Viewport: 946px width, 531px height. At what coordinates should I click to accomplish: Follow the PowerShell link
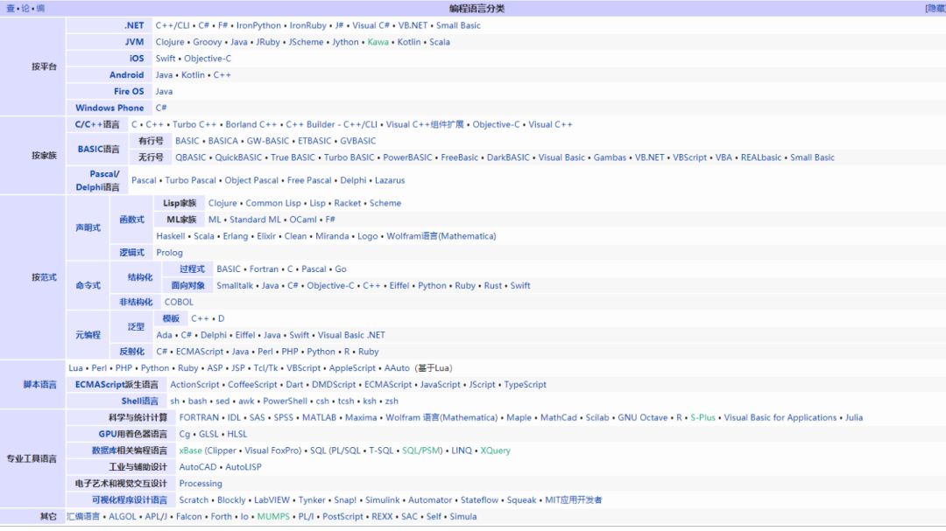click(286, 401)
